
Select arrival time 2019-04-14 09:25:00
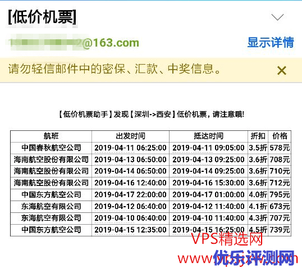point(209,171)
